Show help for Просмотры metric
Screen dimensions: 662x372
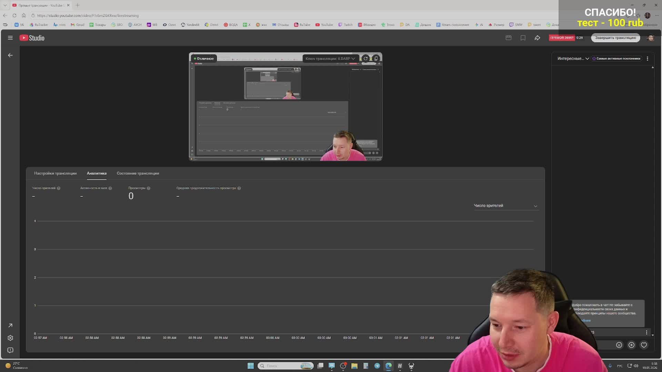(x=149, y=188)
